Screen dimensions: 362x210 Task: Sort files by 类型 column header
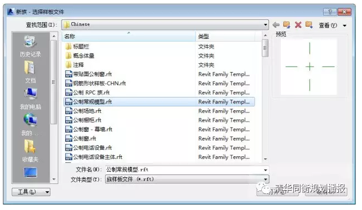point(225,36)
